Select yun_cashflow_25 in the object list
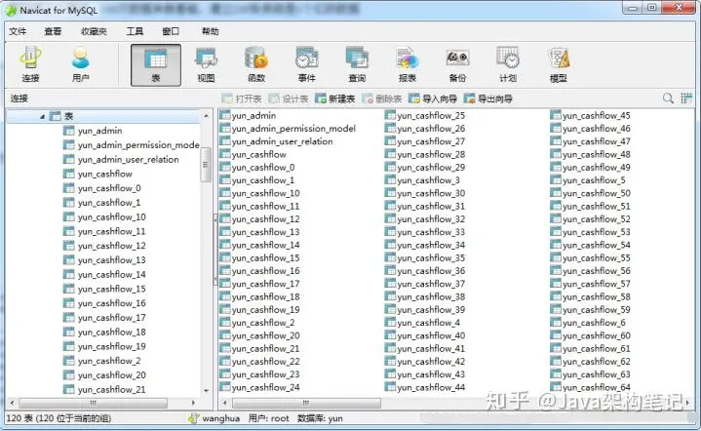This screenshot has width=701, height=431. pyautogui.click(x=431, y=116)
